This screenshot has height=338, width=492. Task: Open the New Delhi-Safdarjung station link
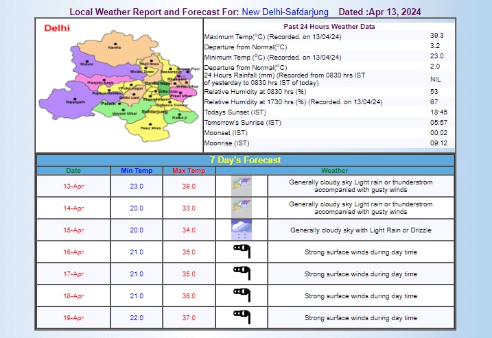(285, 12)
